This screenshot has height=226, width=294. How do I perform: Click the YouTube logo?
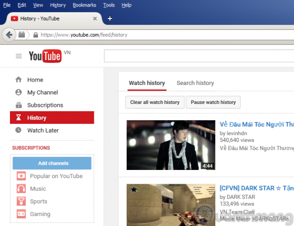point(45,56)
